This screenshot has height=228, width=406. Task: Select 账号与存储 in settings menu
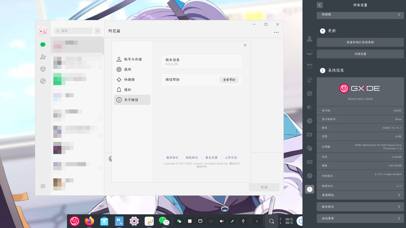[x=132, y=59]
